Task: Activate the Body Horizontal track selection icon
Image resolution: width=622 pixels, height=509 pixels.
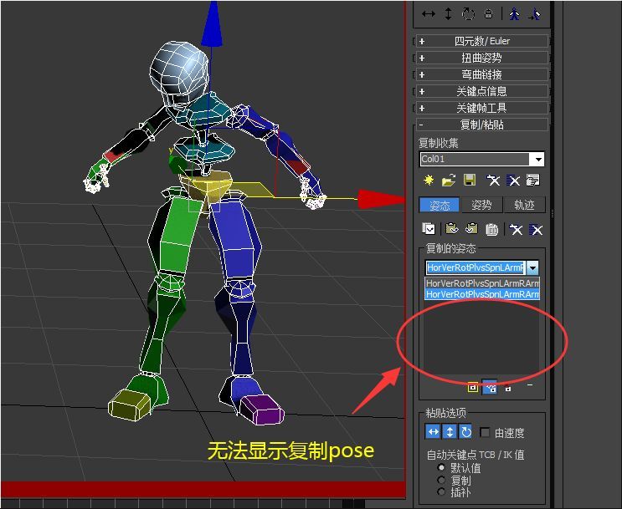Action: tap(429, 14)
